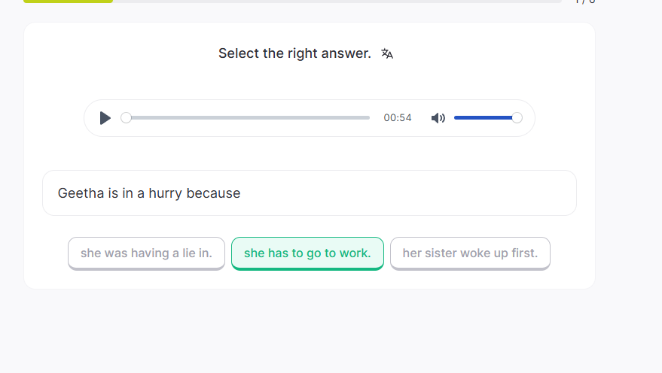662x373 pixels.
Task: Click the question counter at the top right
Action: (584, 2)
